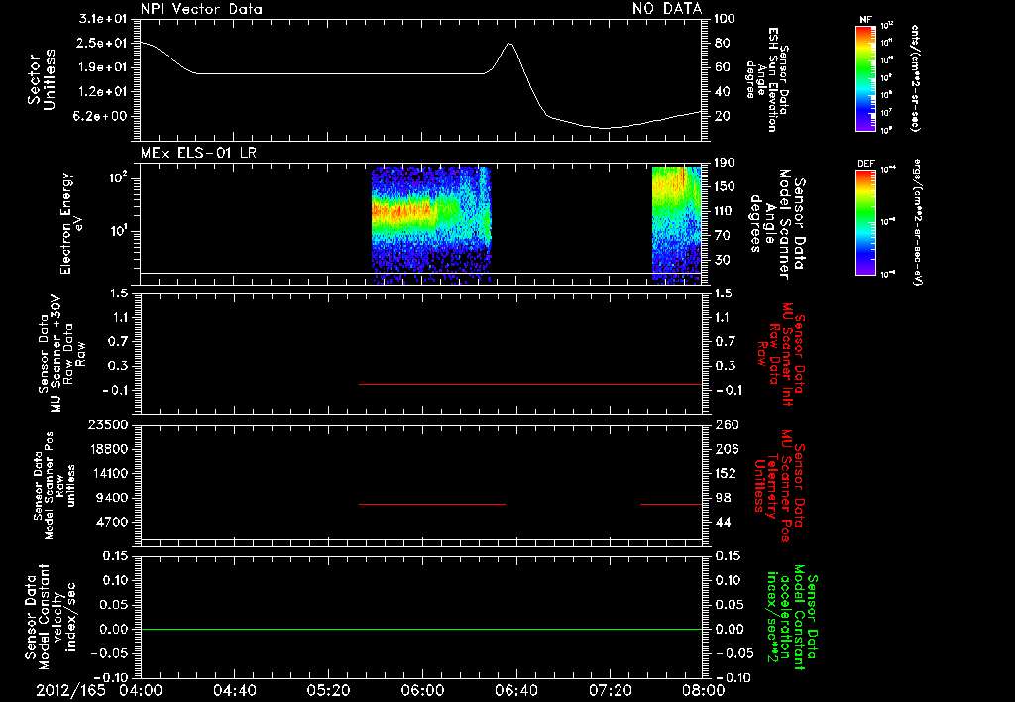Click the "DEF" label above color bar
The image size is (1015, 702).
(865, 164)
